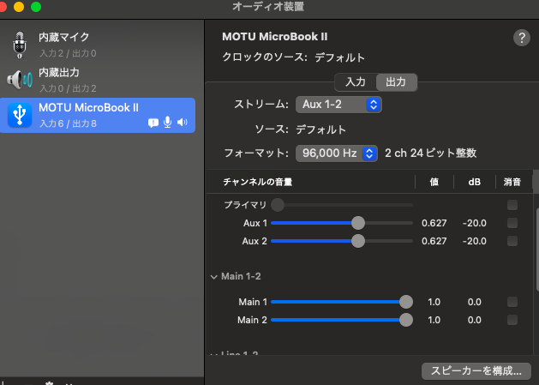Mute the プライマリ channel checkbox
539x385 pixels.
click(512, 205)
